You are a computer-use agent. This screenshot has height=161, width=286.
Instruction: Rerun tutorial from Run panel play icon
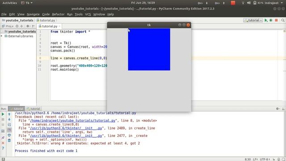(x=3, y=114)
